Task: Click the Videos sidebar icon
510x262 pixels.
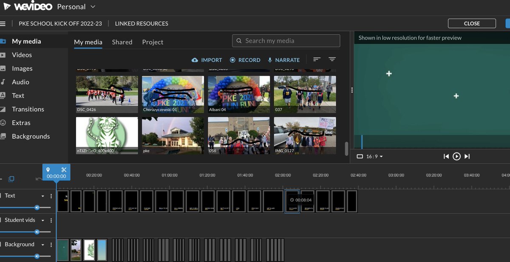Action: tap(3, 55)
